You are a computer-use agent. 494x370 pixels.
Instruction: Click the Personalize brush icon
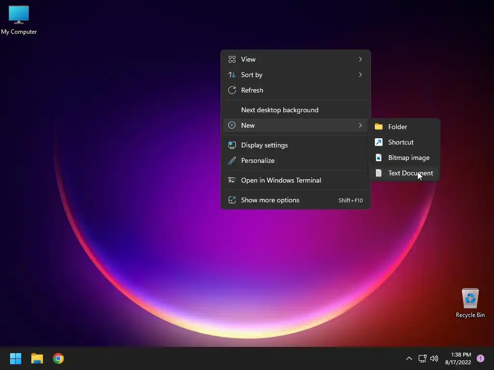(232, 160)
